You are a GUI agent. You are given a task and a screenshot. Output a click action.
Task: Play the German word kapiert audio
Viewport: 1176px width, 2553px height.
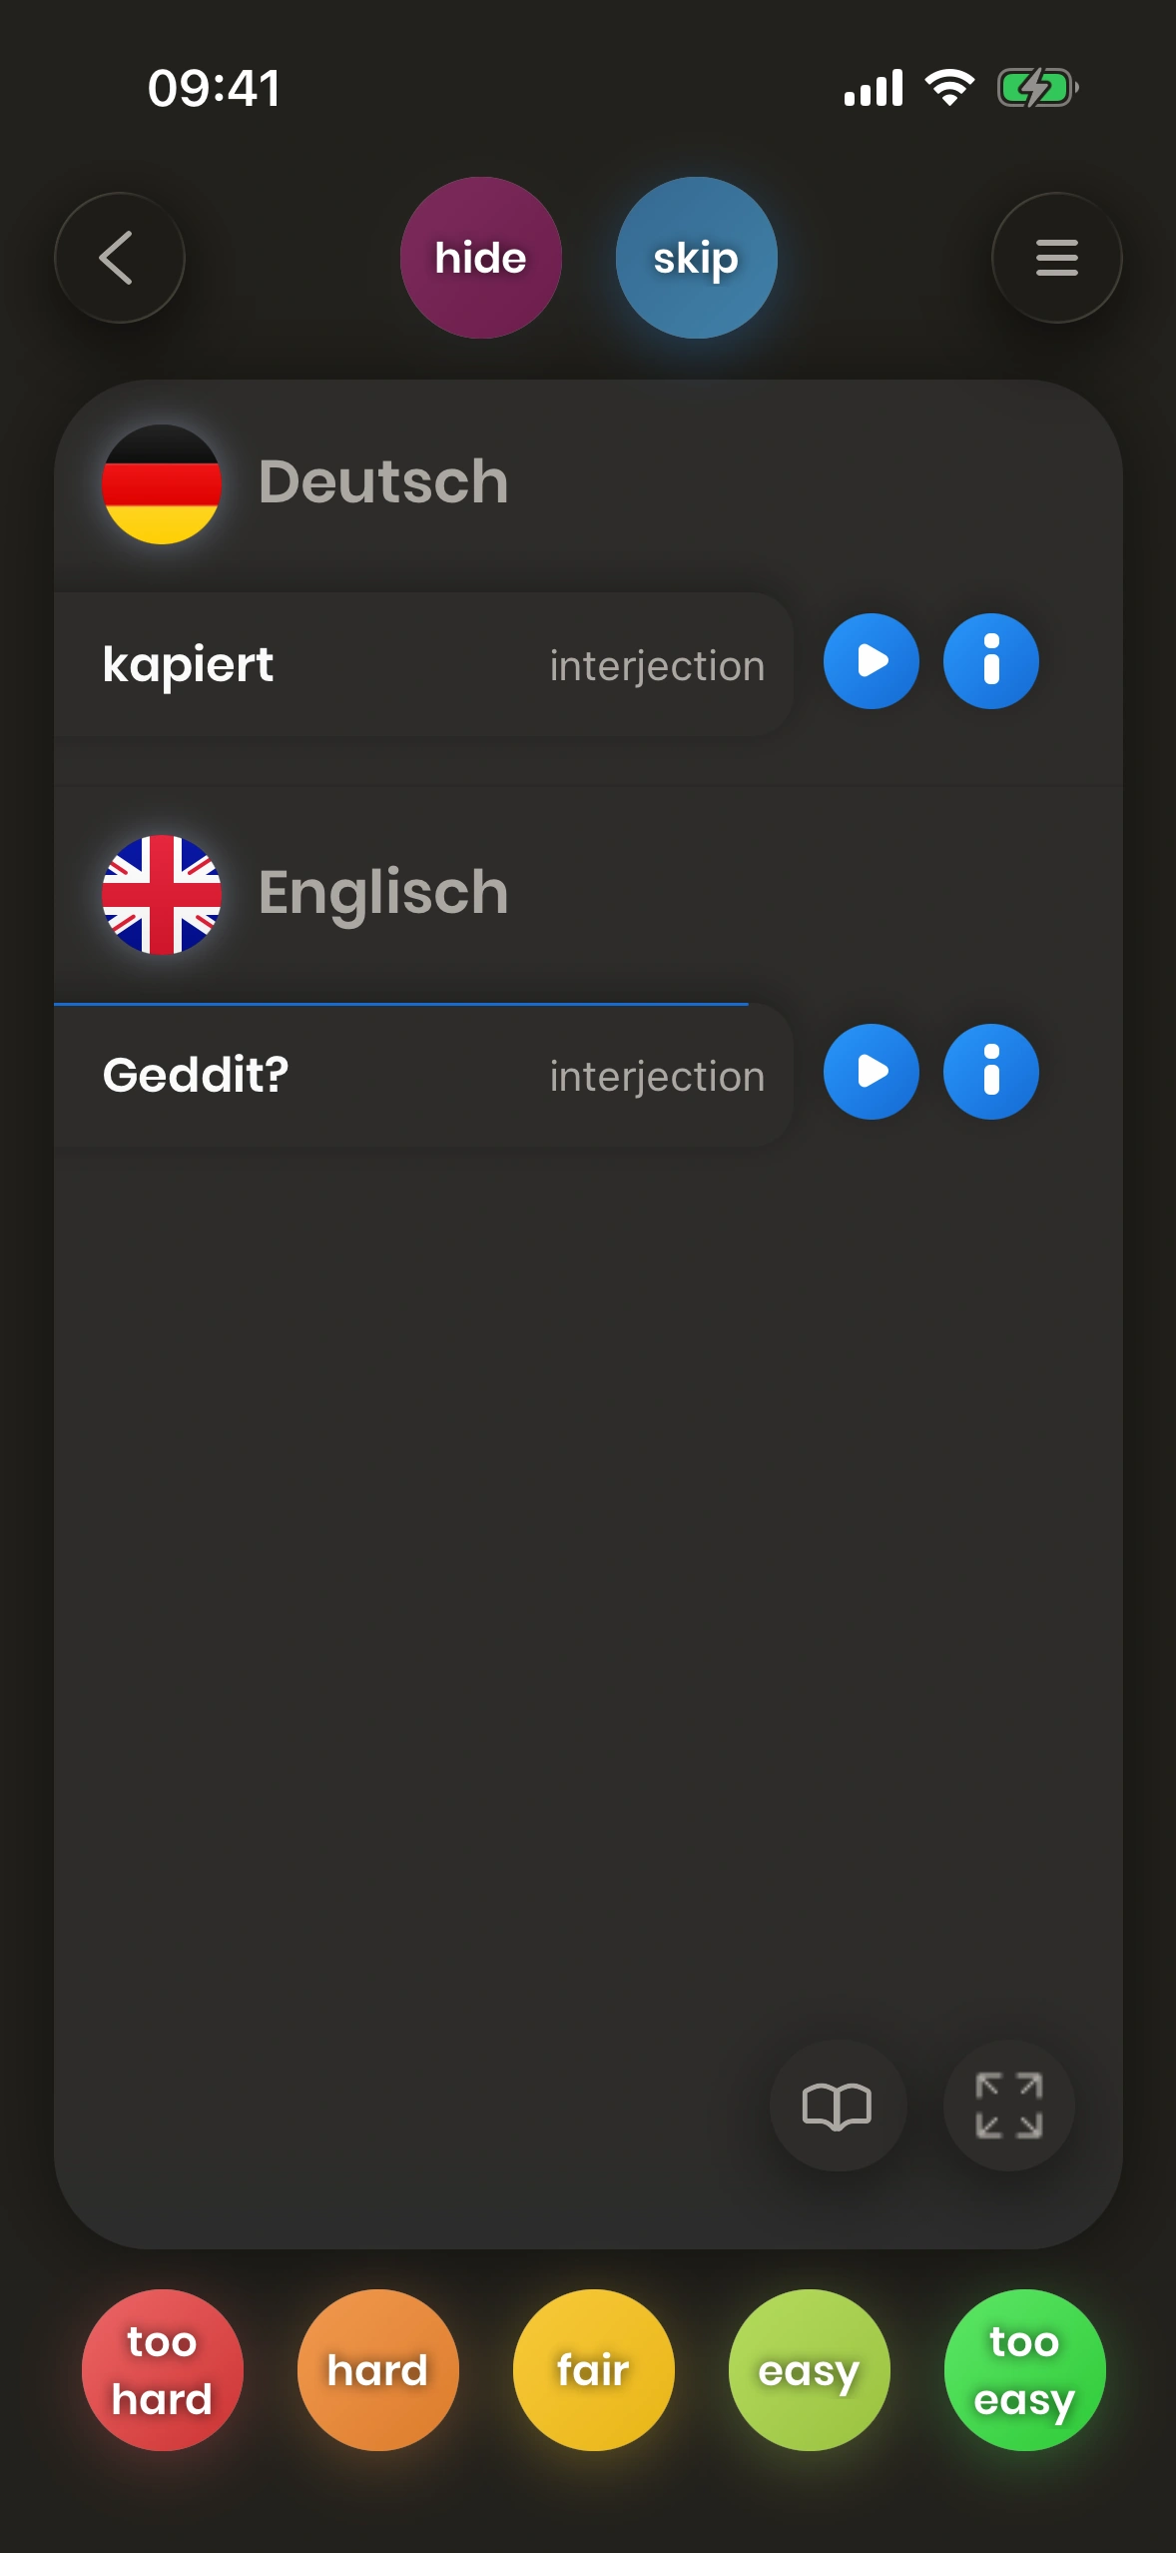tap(871, 661)
